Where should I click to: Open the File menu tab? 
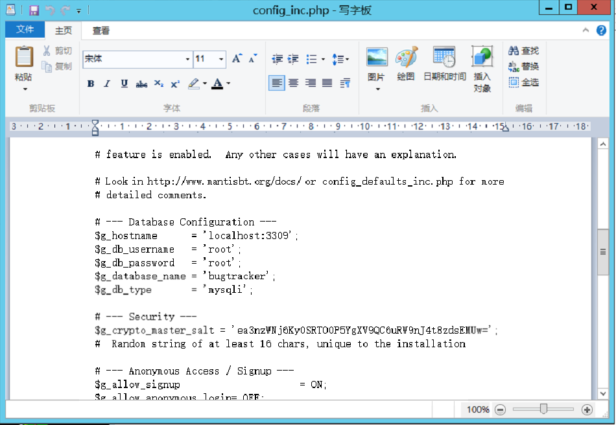(25, 29)
